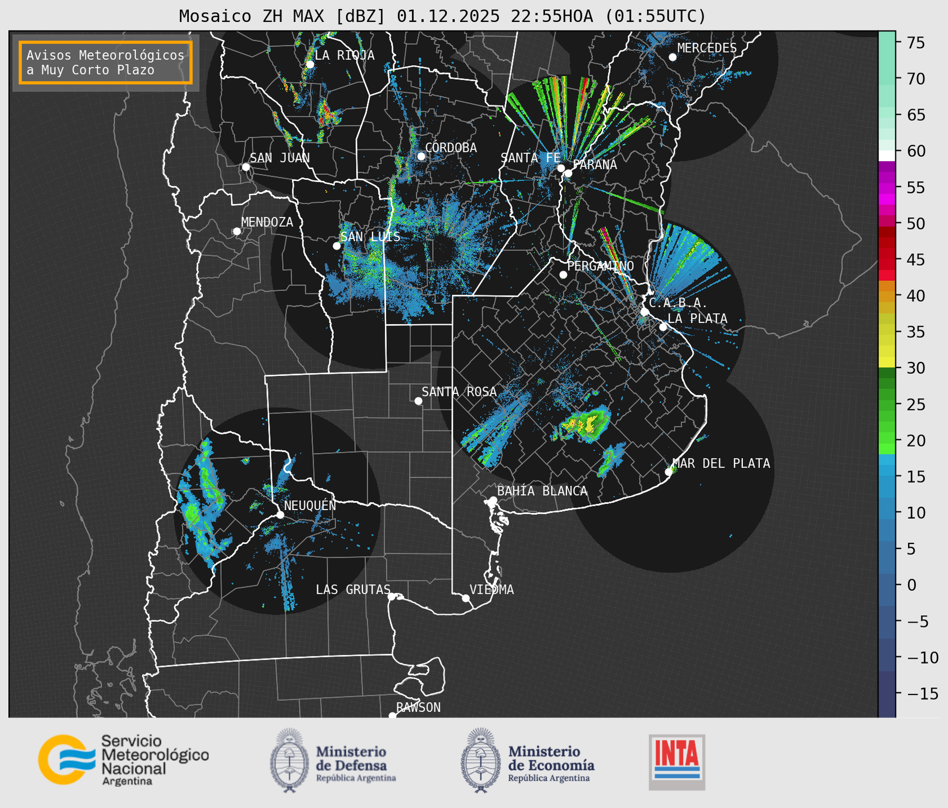The width and height of the screenshot is (948, 808).
Task: Click the Servicio Meteorológico Nacional logo
Action: pyautogui.click(x=124, y=760)
